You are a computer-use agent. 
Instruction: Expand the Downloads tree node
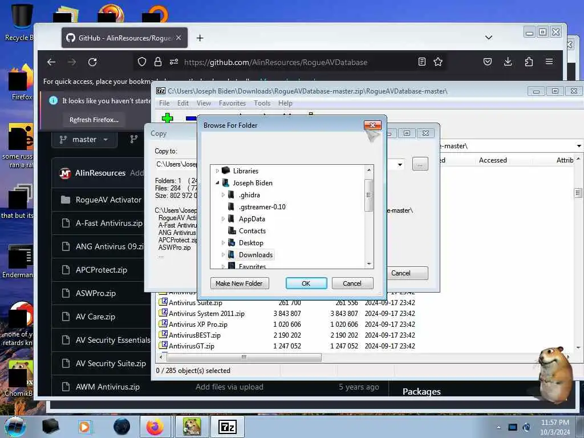pos(223,255)
